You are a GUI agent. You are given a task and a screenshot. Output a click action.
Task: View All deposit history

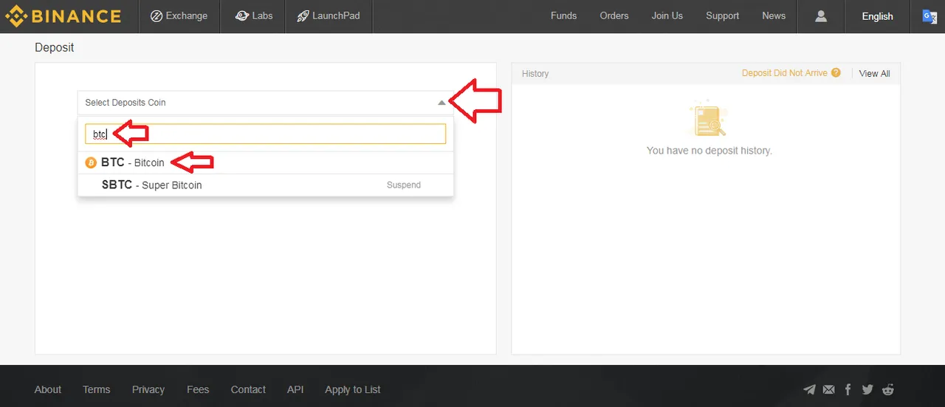(875, 74)
